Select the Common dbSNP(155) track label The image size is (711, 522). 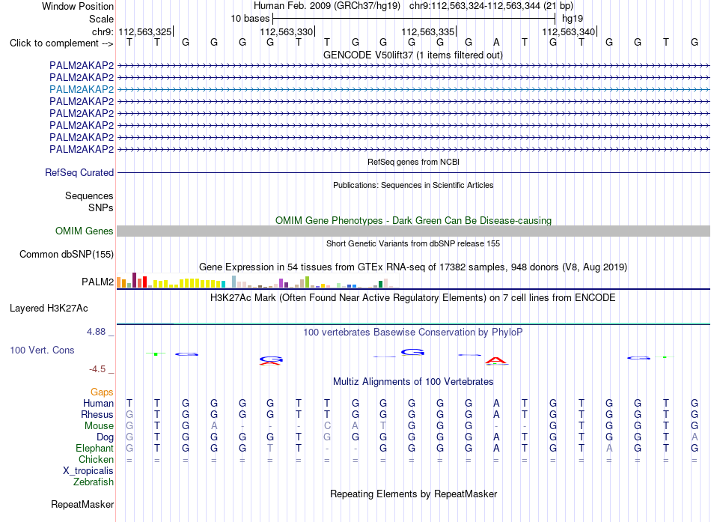(67, 254)
